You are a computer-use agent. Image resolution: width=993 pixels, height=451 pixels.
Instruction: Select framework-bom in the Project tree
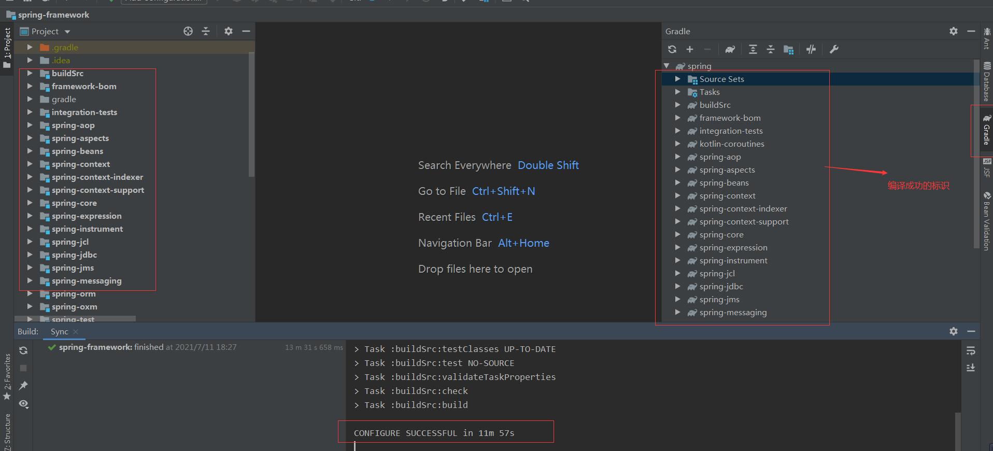(84, 86)
